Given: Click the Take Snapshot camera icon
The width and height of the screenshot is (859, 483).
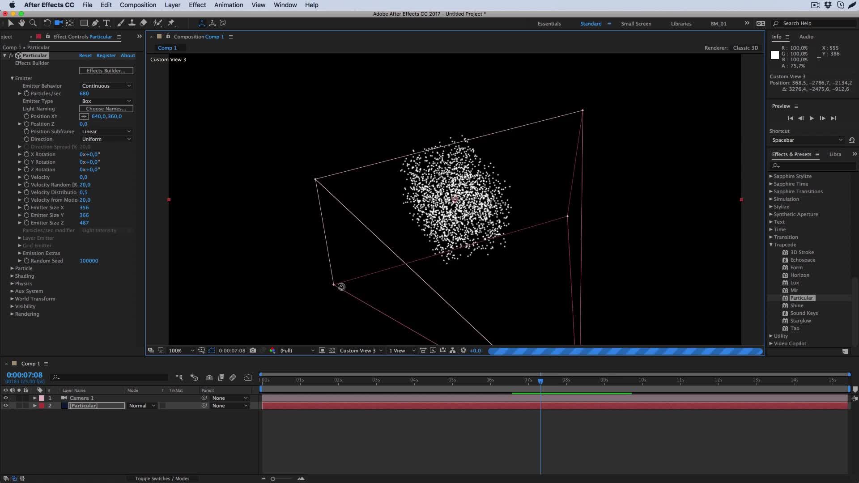Looking at the screenshot, I should (x=253, y=351).
